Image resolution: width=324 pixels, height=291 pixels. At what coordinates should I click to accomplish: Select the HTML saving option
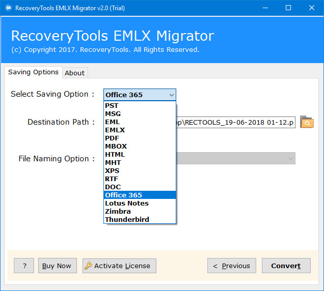tap(115, 155)
